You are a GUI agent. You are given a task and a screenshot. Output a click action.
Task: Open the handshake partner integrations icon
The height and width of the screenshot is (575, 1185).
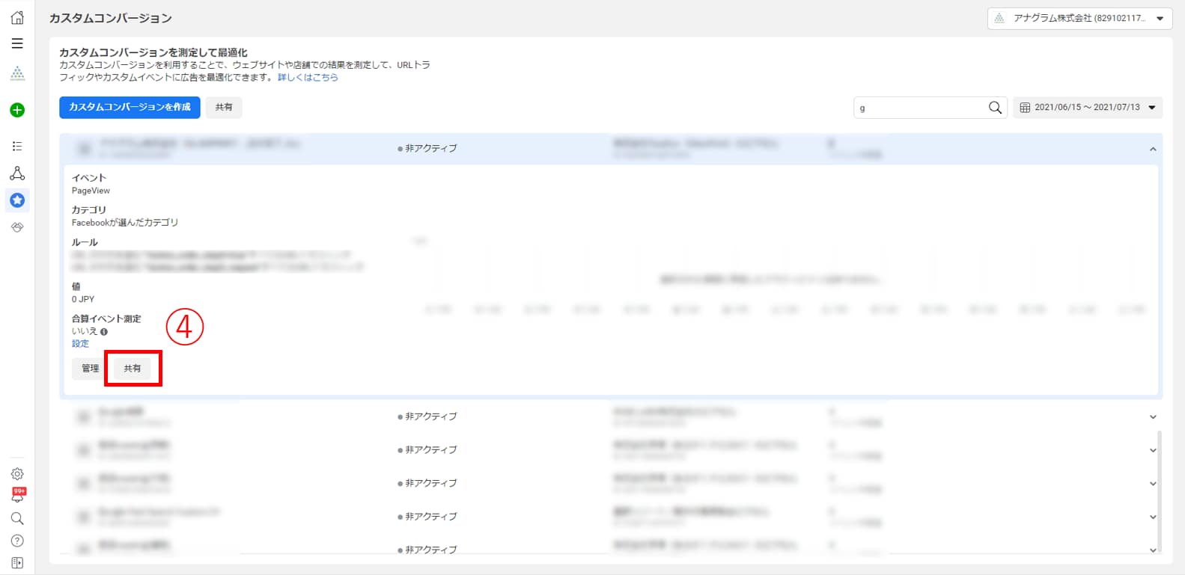pos(17,227)
